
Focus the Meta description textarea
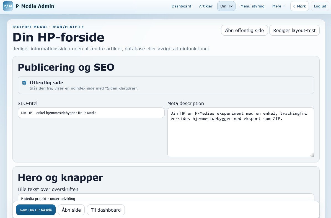pos(241,132)
